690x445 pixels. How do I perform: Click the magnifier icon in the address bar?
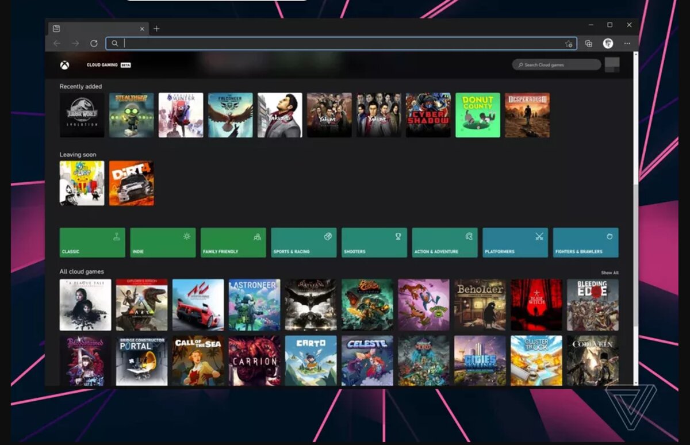[x=115, y=44]
